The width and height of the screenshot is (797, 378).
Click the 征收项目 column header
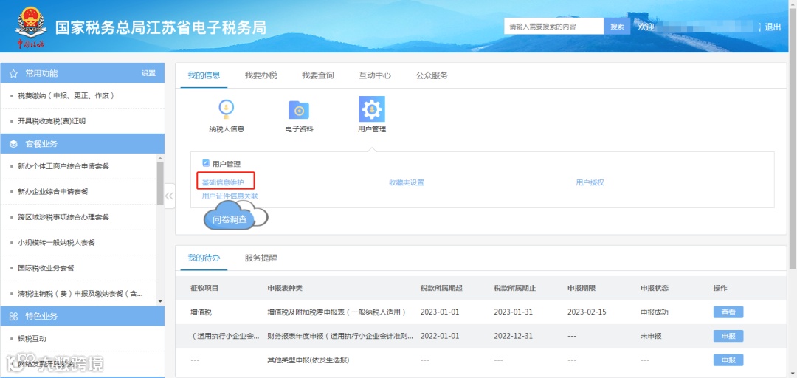204,288
